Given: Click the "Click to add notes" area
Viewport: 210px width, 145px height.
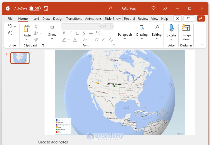Looking at the screenshot, I should pos(53,142).
